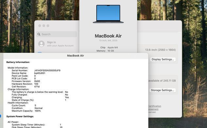207x128 pixels.
Task: Select the 'Apple M4' chip value
Action: (x=113, y=48)
